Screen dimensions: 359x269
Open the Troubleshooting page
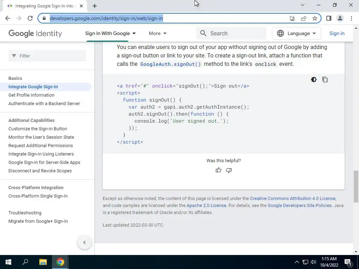point(25,213)
